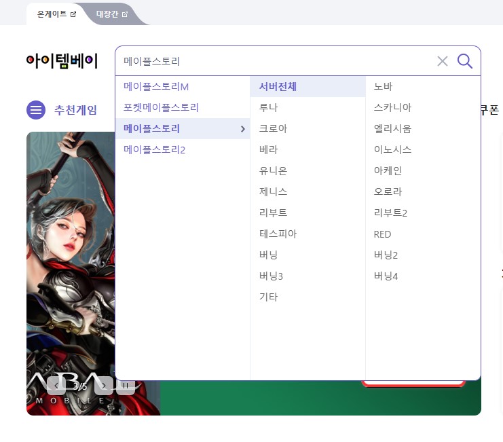The height and width of the screenshot is (442, 503).
Task: Expand the 메이플스토리 chevron arrow
Action: click(243, 129)
